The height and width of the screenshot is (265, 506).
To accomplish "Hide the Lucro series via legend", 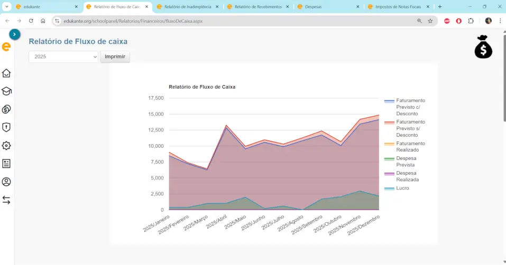I will click(402, 188).
